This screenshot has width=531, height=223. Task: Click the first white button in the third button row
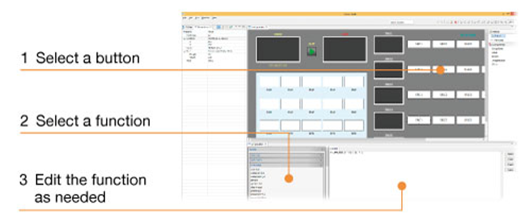[x=419, y=95]
